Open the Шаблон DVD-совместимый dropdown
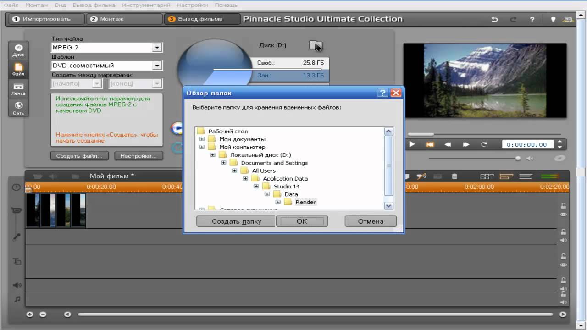The height and width of the screenshot is (330, 587). 157,66
